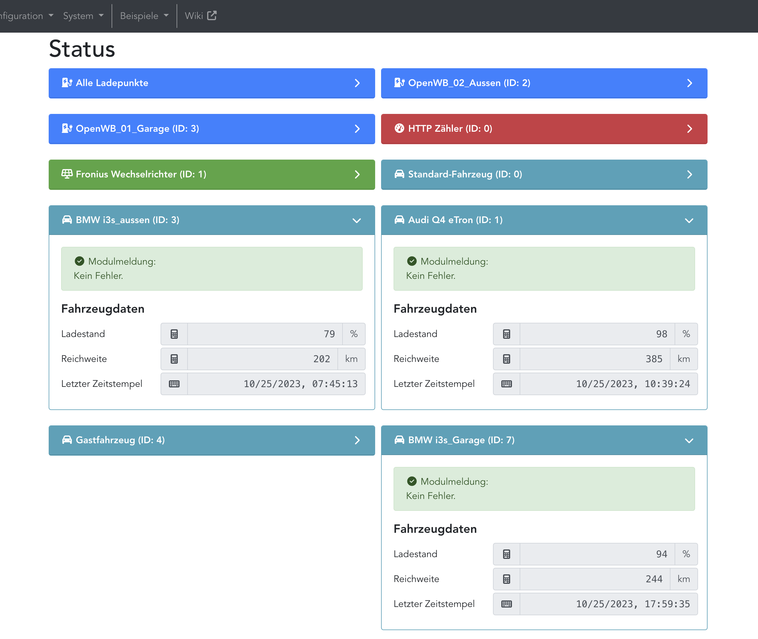This screenshot has height=639, width=758.
Task: Click the solar panel icon on Fronius Wechselrichter
Action: (x=67, y=174)
